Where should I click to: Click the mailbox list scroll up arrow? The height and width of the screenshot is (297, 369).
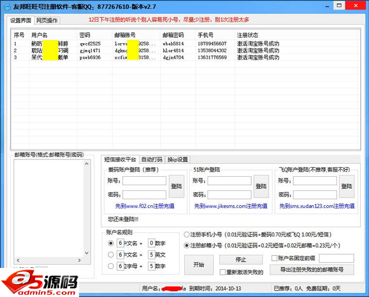87,164
